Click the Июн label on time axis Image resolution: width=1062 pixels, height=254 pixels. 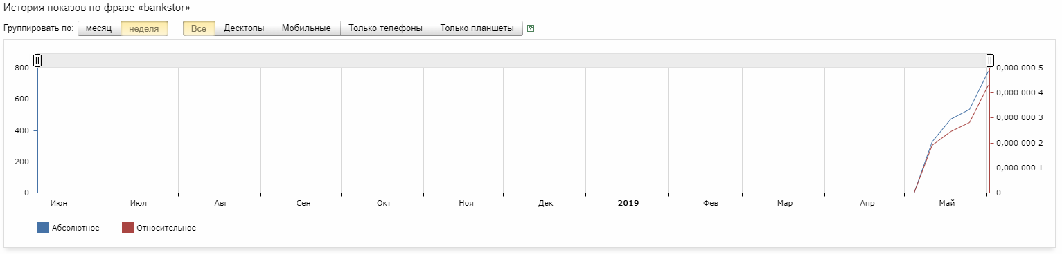(x=60, y=204)
